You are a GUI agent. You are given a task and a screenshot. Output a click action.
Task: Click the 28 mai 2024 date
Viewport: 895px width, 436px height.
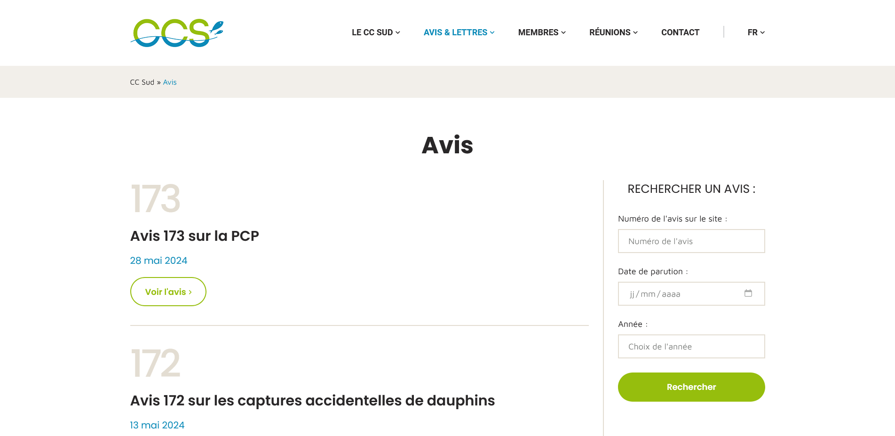[x=158, y=261]
